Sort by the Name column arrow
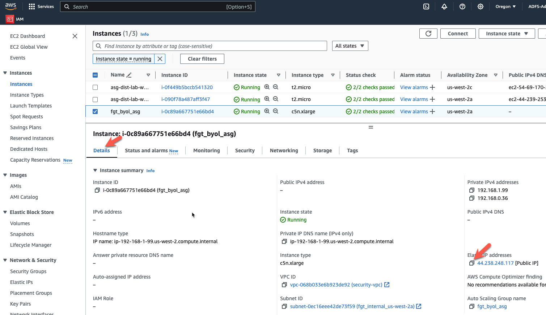The image size is (546, 315). pyautogui.click(x=148, y=75)
